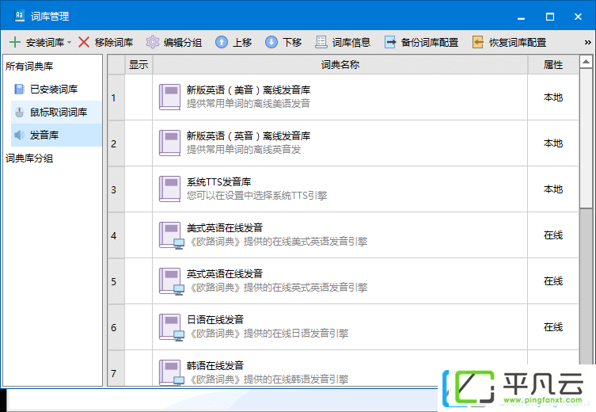Click row number 7 header

tap(116, 368)
